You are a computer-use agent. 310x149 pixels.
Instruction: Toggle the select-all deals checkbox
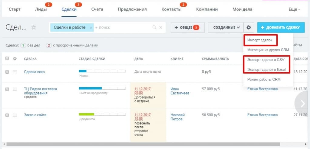(7, 58)
